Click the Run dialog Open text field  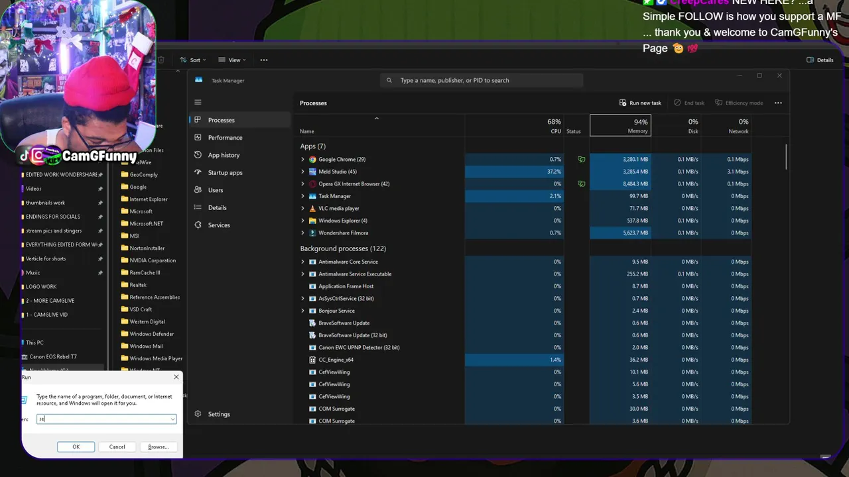pos(107,419)
